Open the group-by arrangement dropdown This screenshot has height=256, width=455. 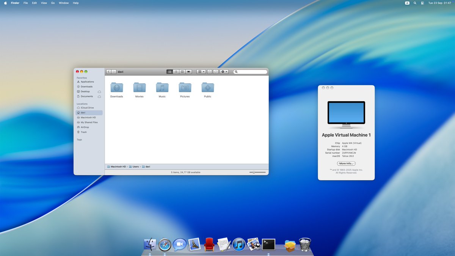coord(201,72)
